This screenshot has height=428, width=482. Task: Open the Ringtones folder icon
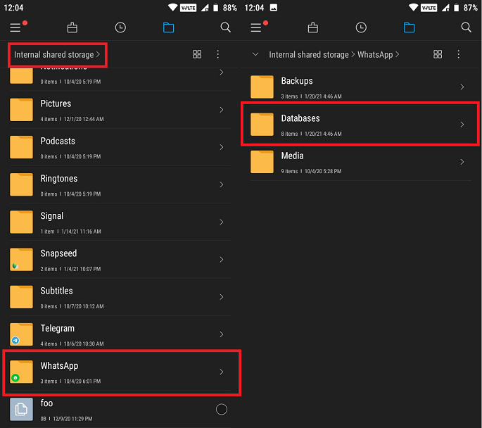pos(21,185)
